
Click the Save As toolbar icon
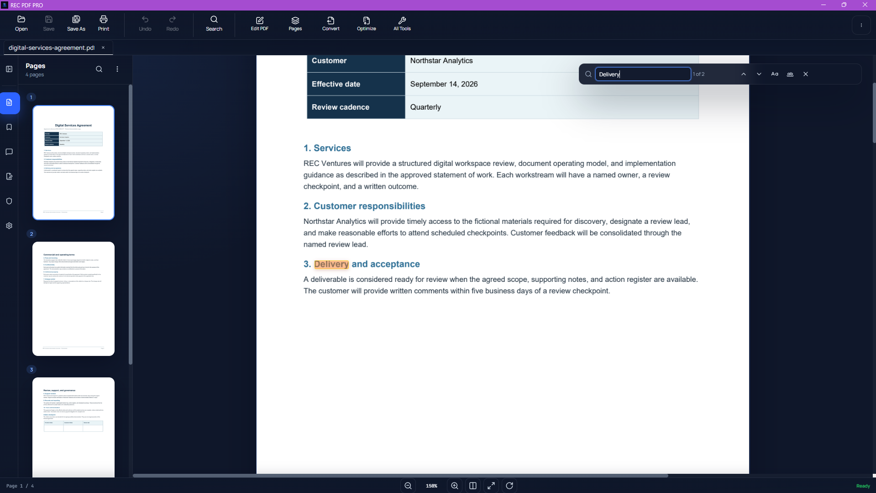[x=76, y=24]
